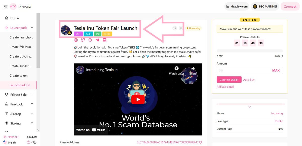Open the Affiliate detail link

[225, 87]
